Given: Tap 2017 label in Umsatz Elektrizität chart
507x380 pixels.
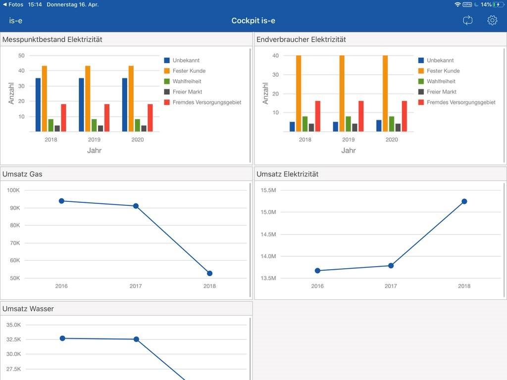Looking at the screenshot, I should (391, 286).
